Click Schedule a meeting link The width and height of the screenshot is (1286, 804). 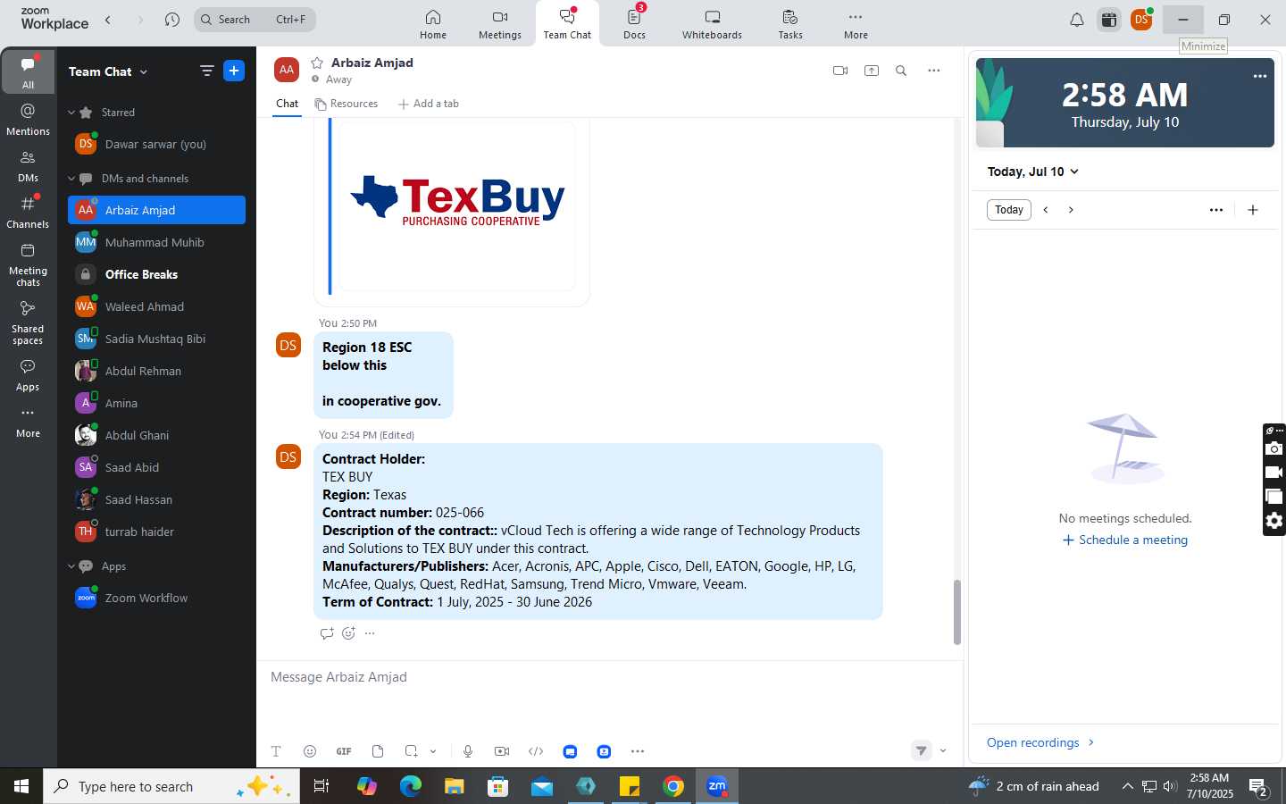[1125, 540]
